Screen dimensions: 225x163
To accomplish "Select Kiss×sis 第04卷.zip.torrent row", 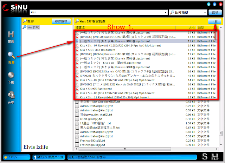I will (146, 67).
